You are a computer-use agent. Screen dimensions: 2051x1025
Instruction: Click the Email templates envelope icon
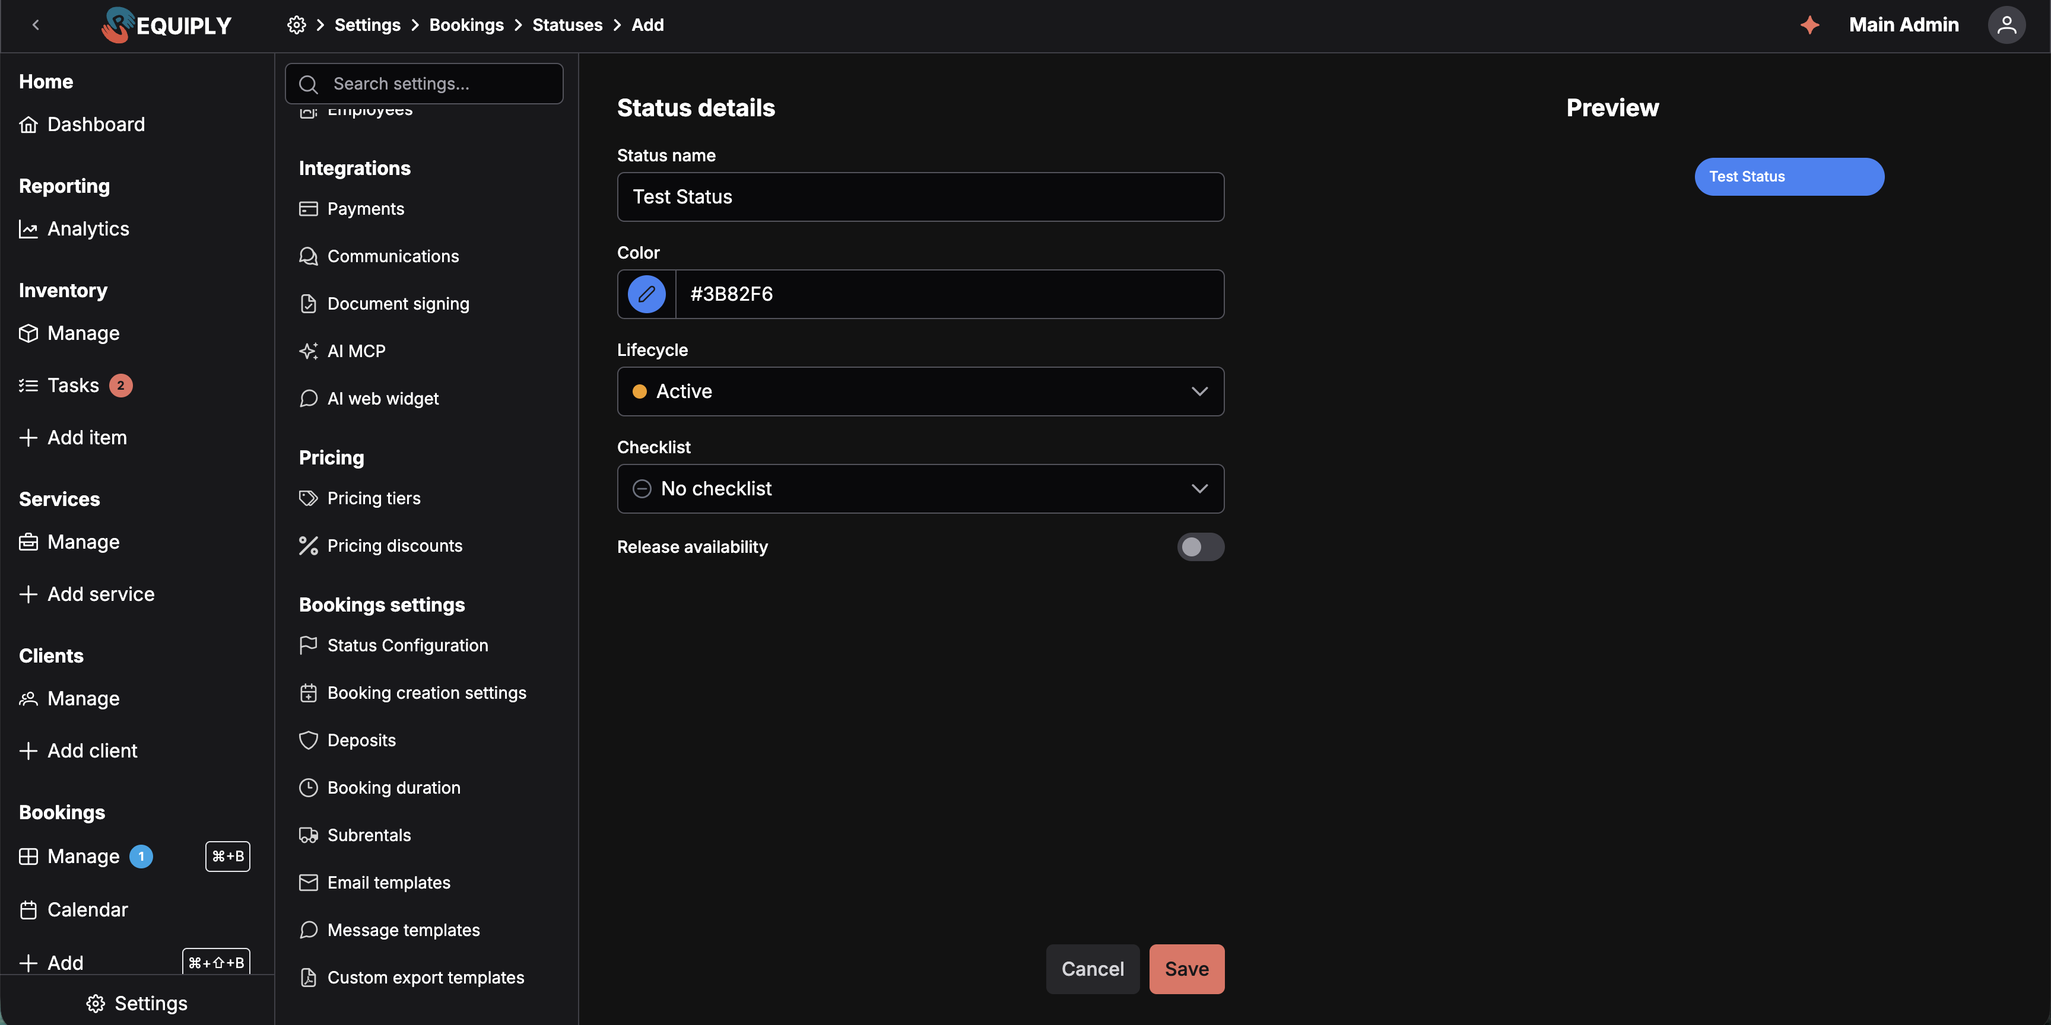pos(308,883)
